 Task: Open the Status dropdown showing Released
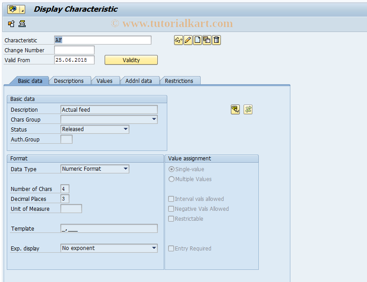click(126, 129)
